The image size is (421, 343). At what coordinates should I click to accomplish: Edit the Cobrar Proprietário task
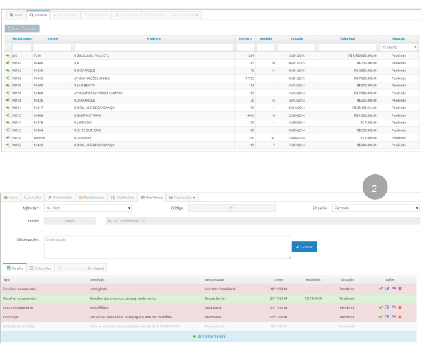point(387,307)
